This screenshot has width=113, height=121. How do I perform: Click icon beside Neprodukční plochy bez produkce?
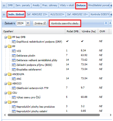pos(14,107)
